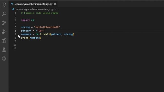The image size is (164, 92).
Task: Click the 'numbers' variable on line 7
Action: tap(26, 34)
